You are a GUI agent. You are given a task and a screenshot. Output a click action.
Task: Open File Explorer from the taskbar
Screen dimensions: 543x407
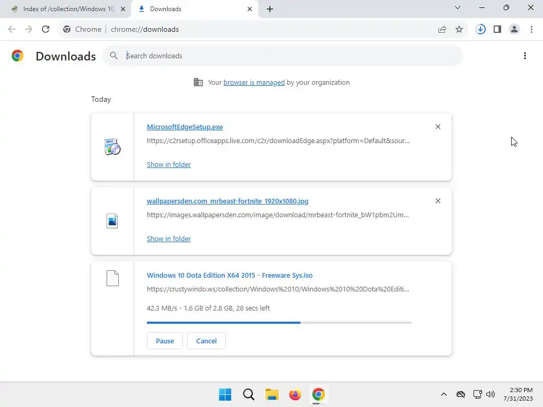272,394
